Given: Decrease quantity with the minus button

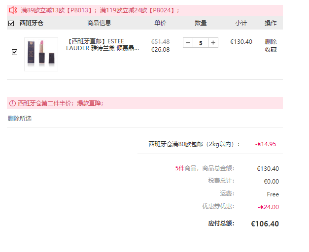Looking at the screenshot, I should coord(188,42).
